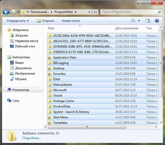Refresh the ProgramData folder view

coord(95,12)
